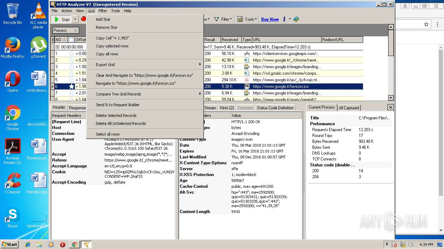Toggle star on row 2
Screen dimensions: 444x249
pos(71,60)
